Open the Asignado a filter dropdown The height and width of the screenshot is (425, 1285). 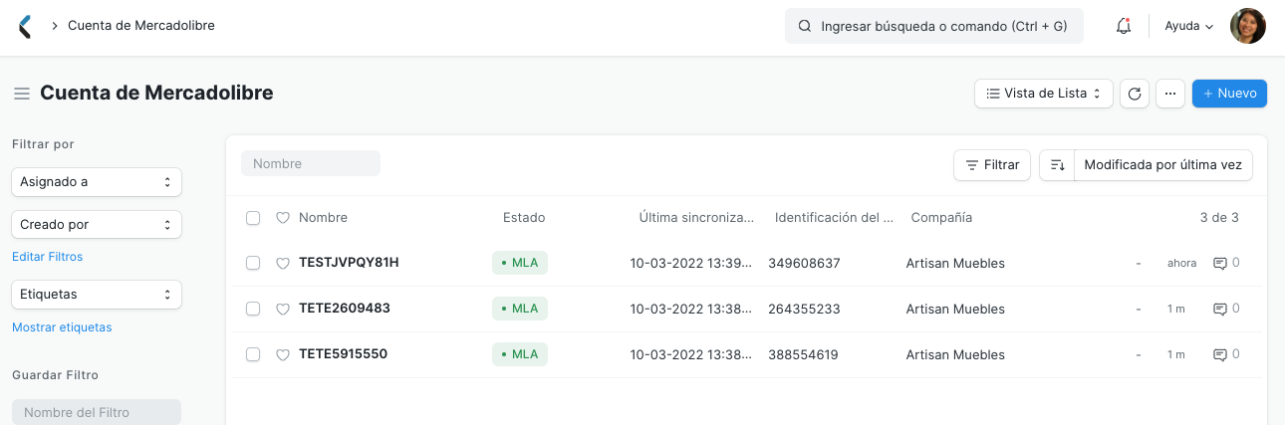[97, 182]
